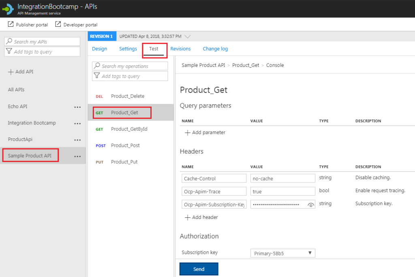Switch to the Revisions tab
Image resolution: width=415 pixels, height=277 pixels.
tap(180, 49)
